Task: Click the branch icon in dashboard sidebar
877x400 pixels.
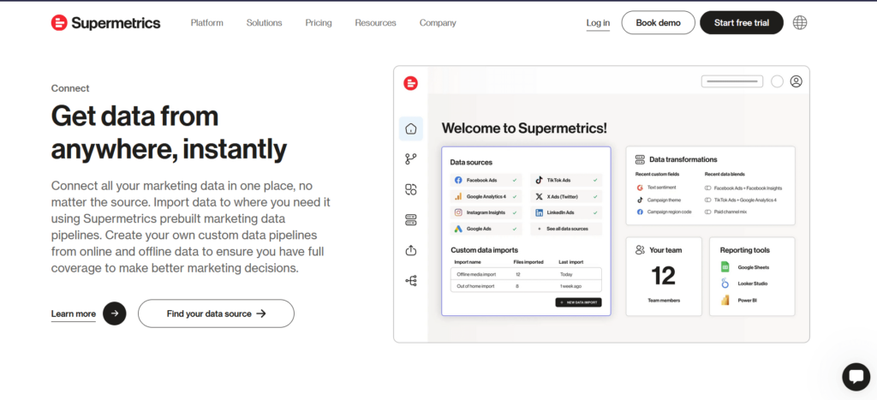Action: pos(411,159)
